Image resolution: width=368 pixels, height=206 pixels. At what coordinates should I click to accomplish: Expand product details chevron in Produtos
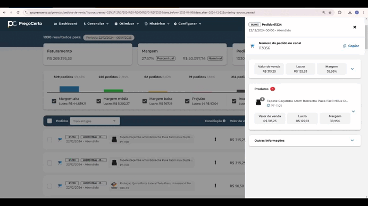[353, 111]
